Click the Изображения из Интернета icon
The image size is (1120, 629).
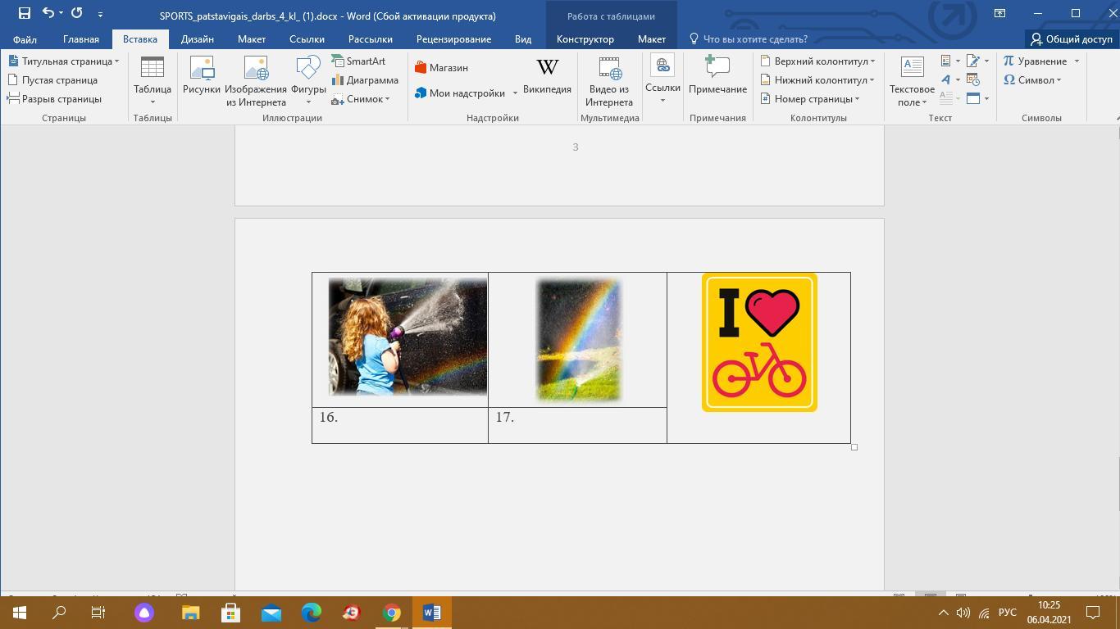pyautogui.click(x=256, y=80)
